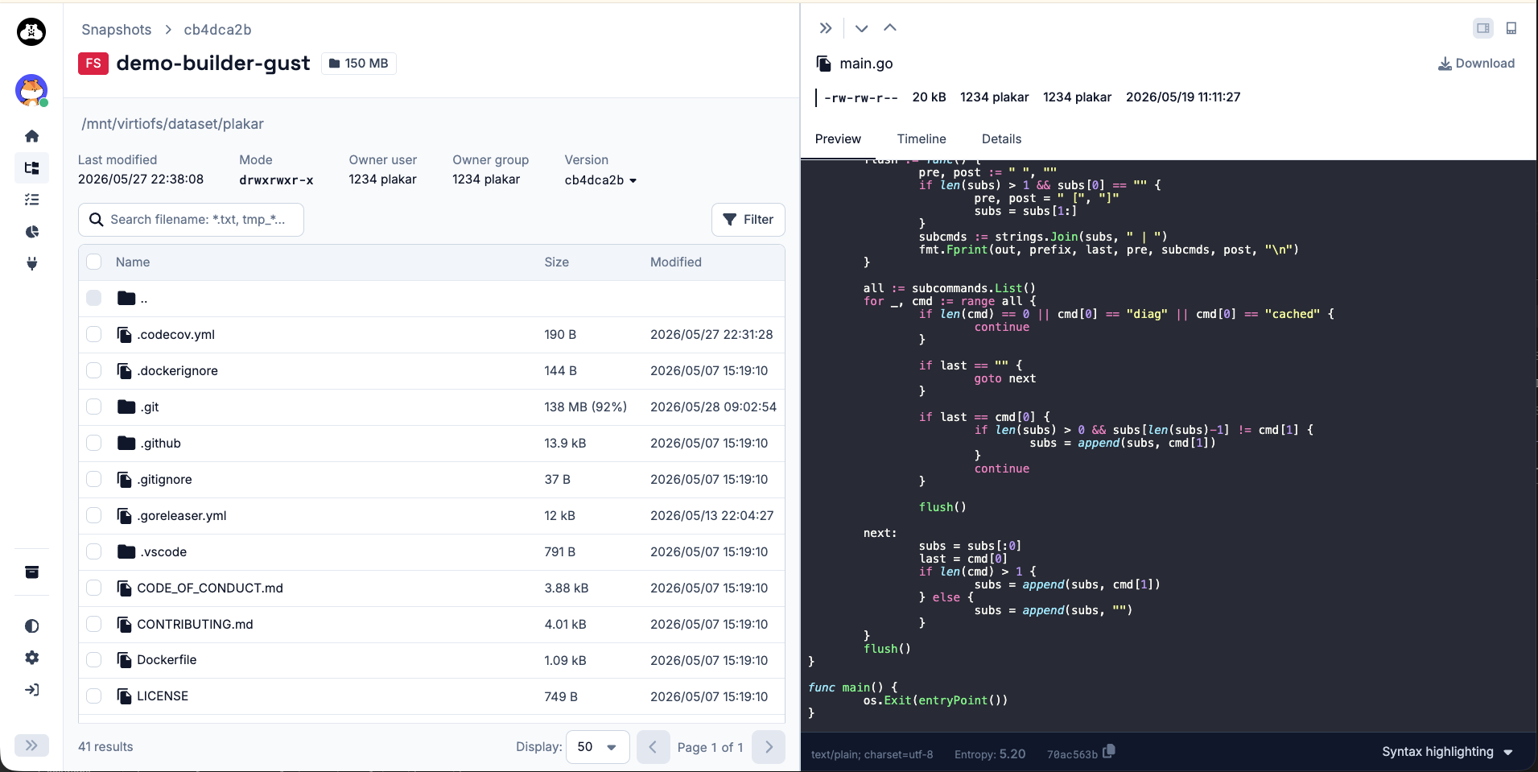Go to previous results page
The width and height of the screenshot is (1538, 772).
(x=653, y=747)
